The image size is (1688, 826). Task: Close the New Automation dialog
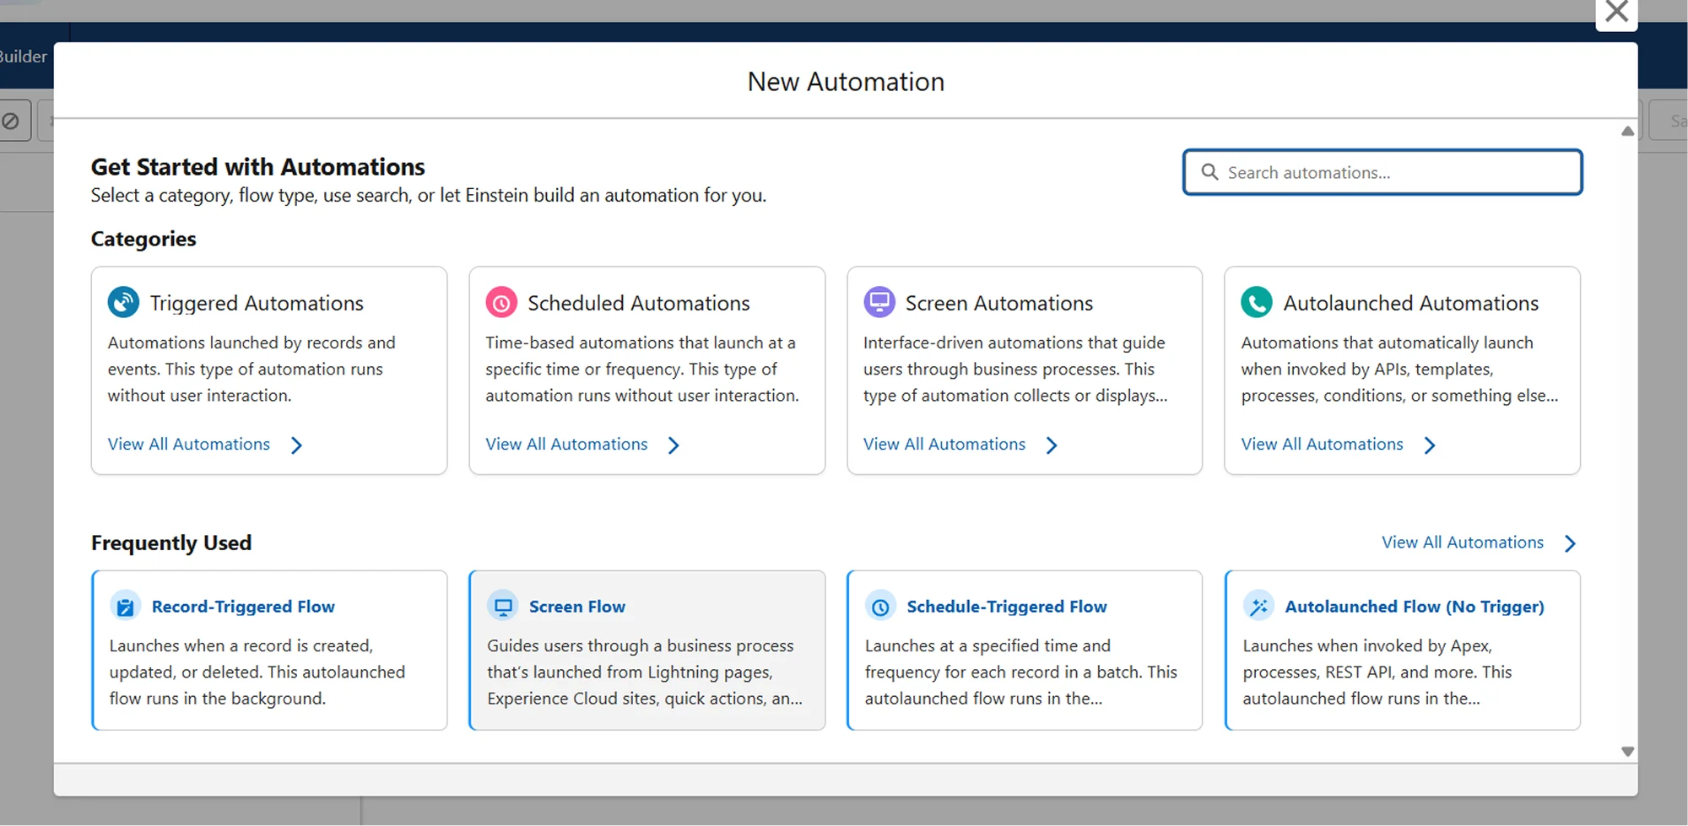tap(1616, 12)
